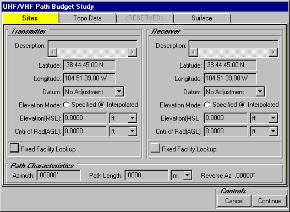This screenshot has height=212, width=290.
Task: Open Transmitter Datum dropdown
Action: coord(119,91)
